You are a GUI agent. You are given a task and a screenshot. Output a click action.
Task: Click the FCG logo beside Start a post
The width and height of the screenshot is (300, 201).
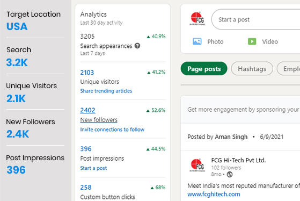pos(197,19)
